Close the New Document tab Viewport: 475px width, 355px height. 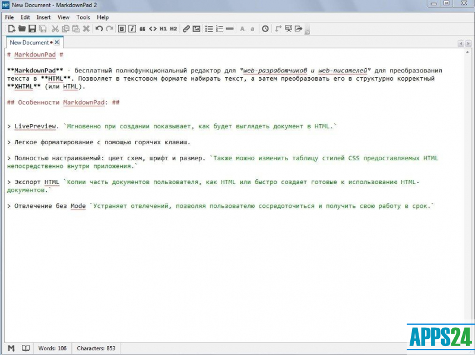coord(56,42)
